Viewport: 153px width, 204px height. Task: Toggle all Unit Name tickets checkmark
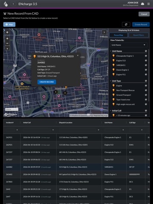pos(146,51)
